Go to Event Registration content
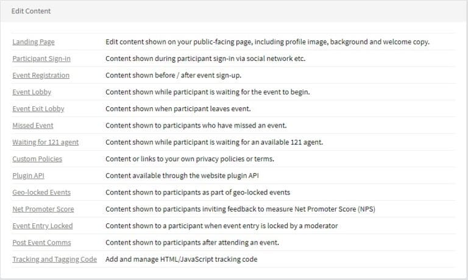The width and height of the screenshot is (468, 280). pyautogui.click(x=41, y=75)
